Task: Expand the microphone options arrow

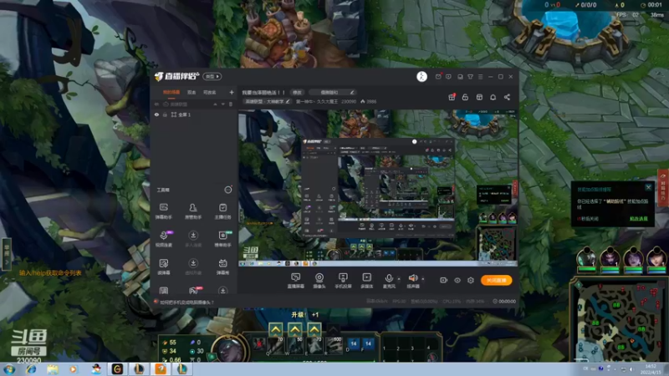Action: (x=399, y=279)
